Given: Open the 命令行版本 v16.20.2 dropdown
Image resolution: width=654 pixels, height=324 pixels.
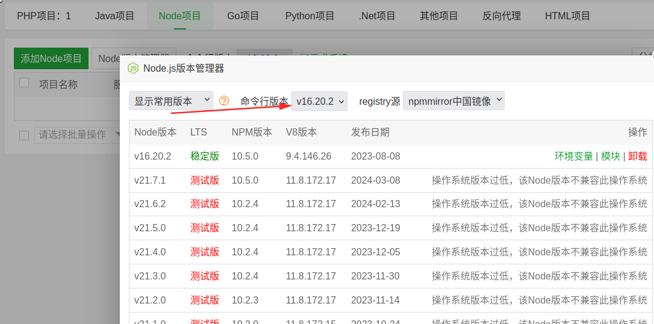Looking at the screenshot, I should pyautogui.click(x=320, y=101).
